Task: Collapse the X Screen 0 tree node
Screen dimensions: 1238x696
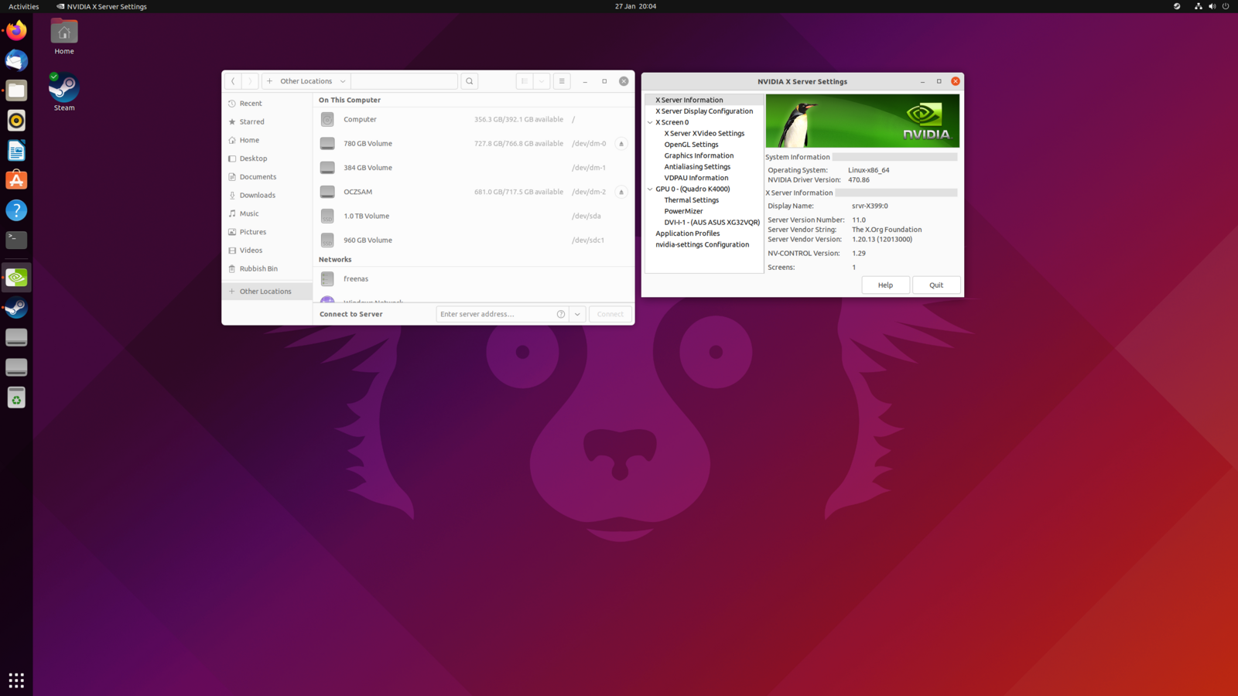Action: click(650, 122)
